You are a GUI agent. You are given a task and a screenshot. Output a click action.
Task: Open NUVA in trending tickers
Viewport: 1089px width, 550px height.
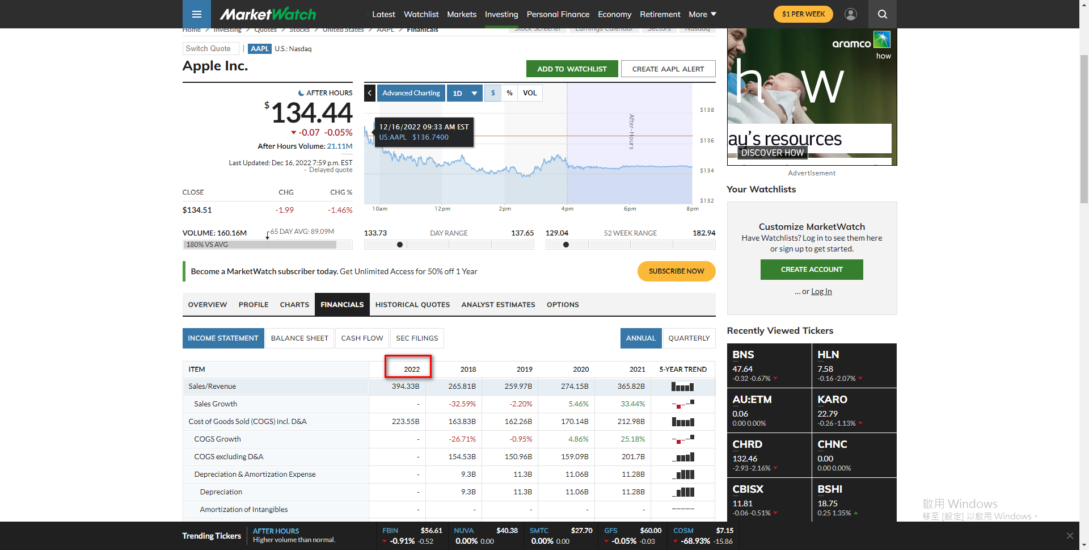(x=486, y=536)
